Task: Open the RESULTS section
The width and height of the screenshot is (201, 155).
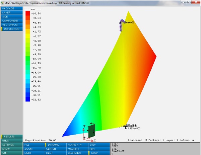Action: [x=12, y=137]
